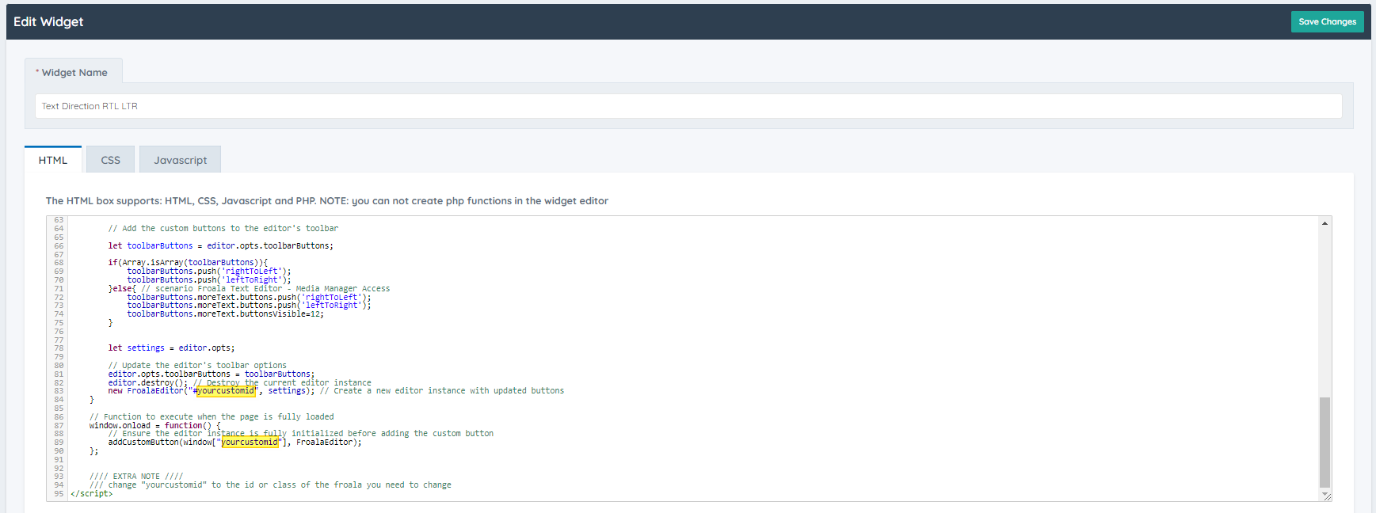
Task: Click the "// Function to execute when" comment
Action: (212, 416)
